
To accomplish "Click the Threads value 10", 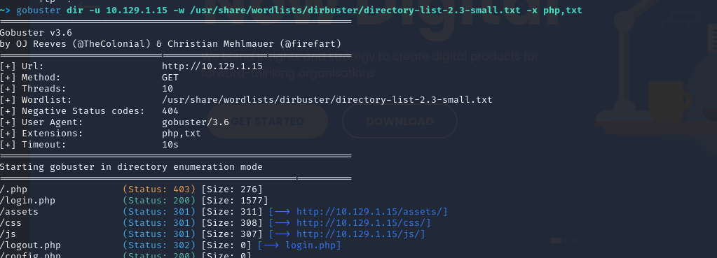I will pos(168,88).
